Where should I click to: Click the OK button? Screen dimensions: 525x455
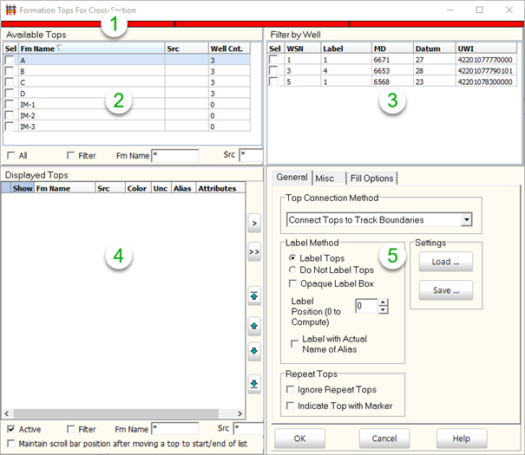[x=299, y=439]
